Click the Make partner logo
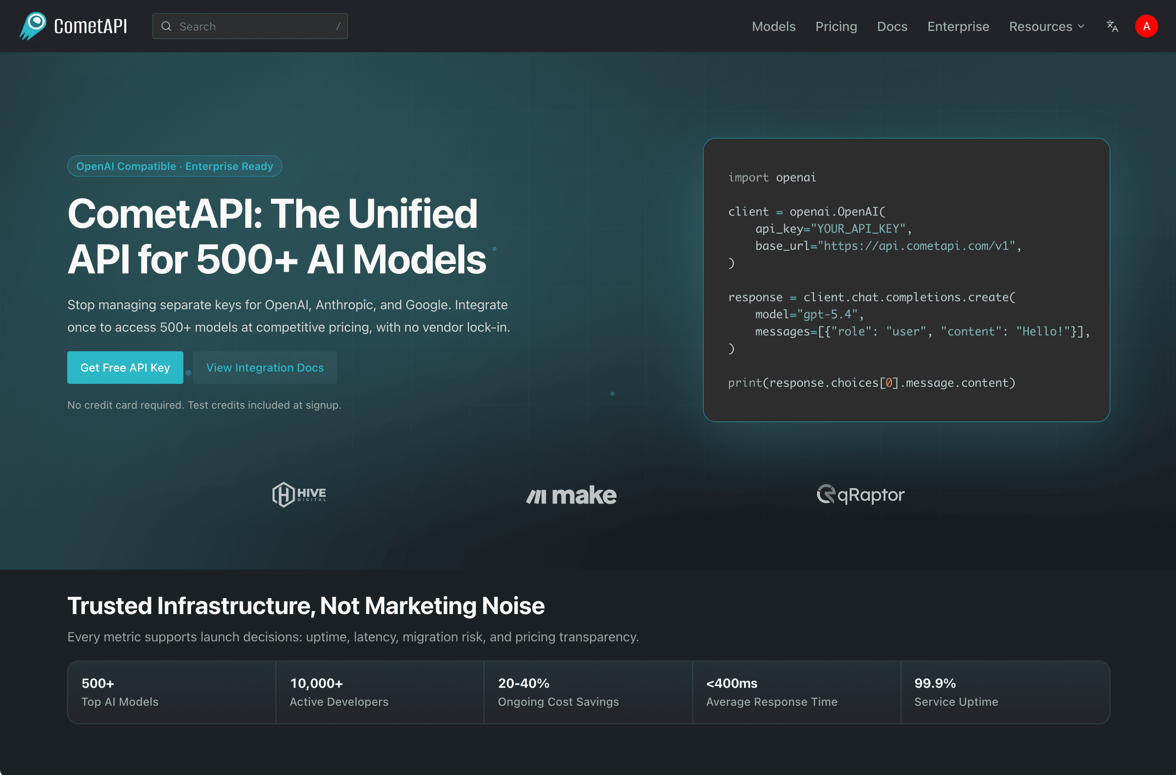This screenshot has height=775, width=1176. 571,495
